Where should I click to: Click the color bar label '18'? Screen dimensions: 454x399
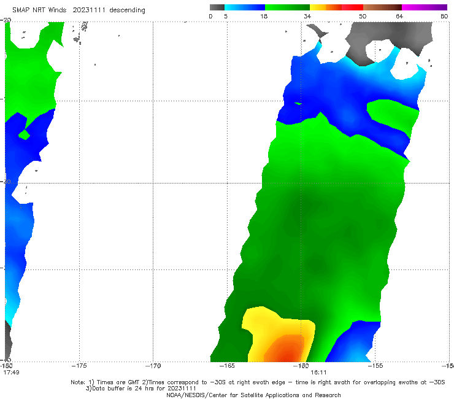[x=264, y=16]
